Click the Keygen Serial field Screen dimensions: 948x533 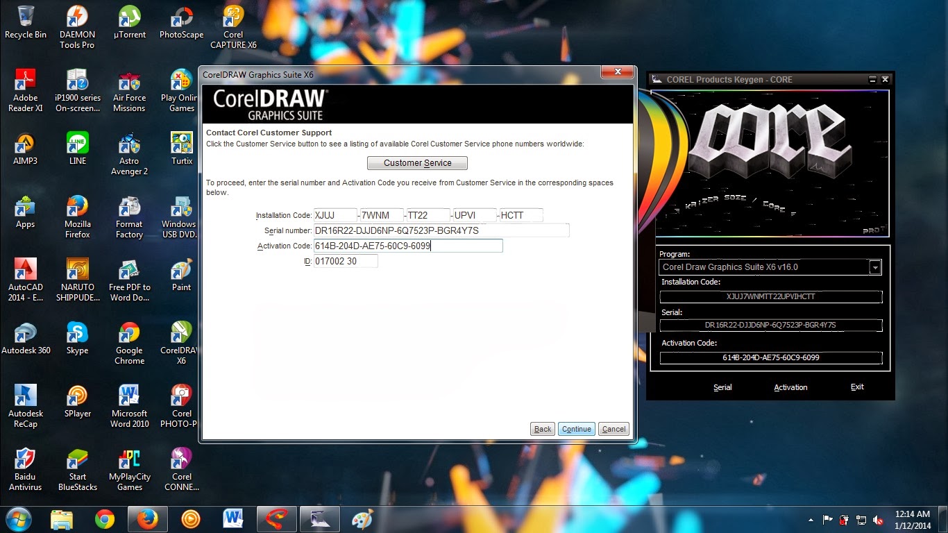pos(771,325)
